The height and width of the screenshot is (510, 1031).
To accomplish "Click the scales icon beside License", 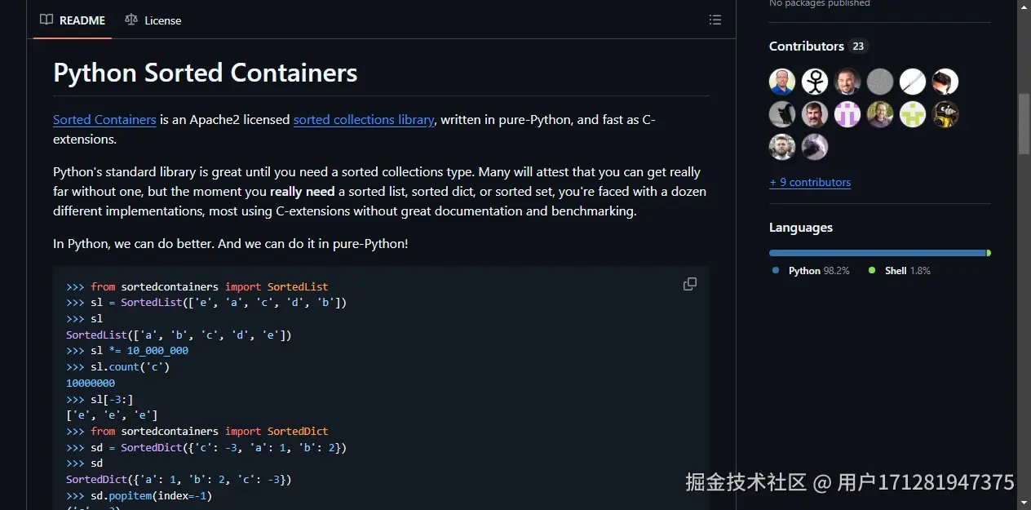I will coord(131,20).
